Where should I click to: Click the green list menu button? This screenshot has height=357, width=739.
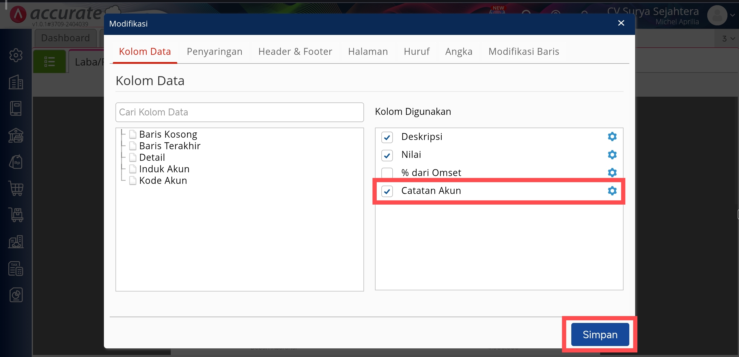pyautogui.click(x=49, y=61)
